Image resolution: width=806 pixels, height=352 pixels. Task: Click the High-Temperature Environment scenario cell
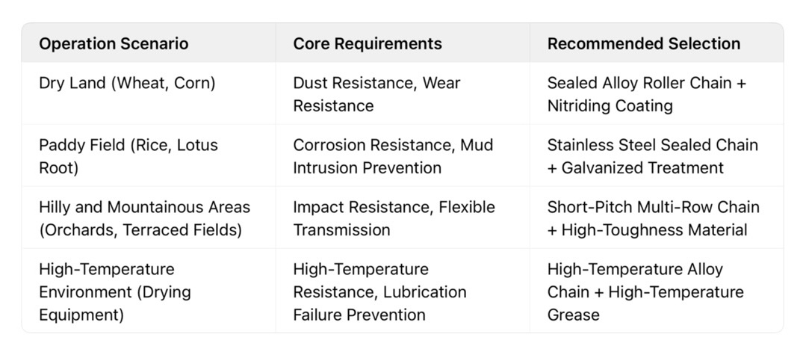point(115,291)
